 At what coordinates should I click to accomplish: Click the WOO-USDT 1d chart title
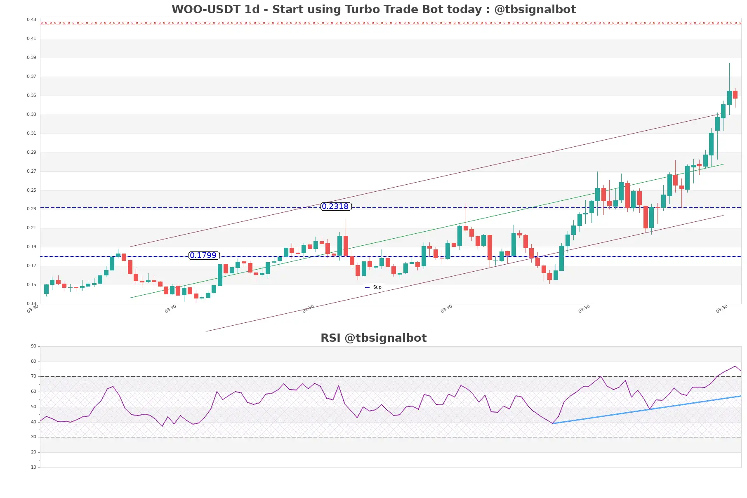point(373,9)
